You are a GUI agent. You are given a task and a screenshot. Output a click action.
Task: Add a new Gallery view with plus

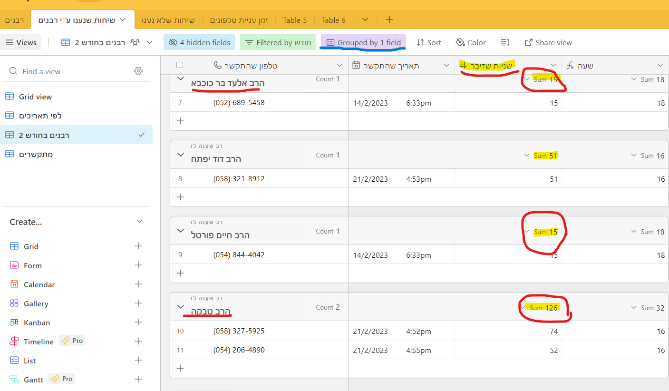[138, 303]
